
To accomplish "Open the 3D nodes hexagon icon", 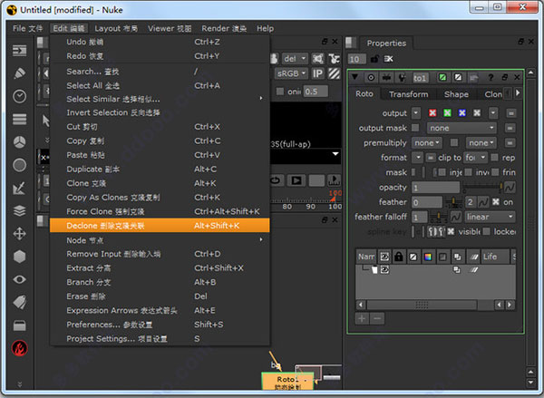I will (19, 257).
